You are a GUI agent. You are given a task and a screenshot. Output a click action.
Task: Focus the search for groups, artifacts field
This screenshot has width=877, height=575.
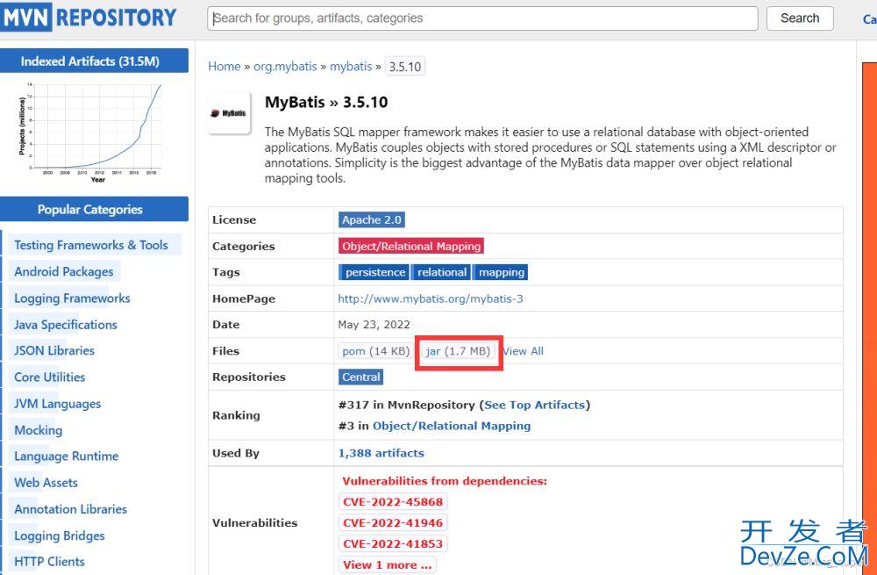coord(482,18)
